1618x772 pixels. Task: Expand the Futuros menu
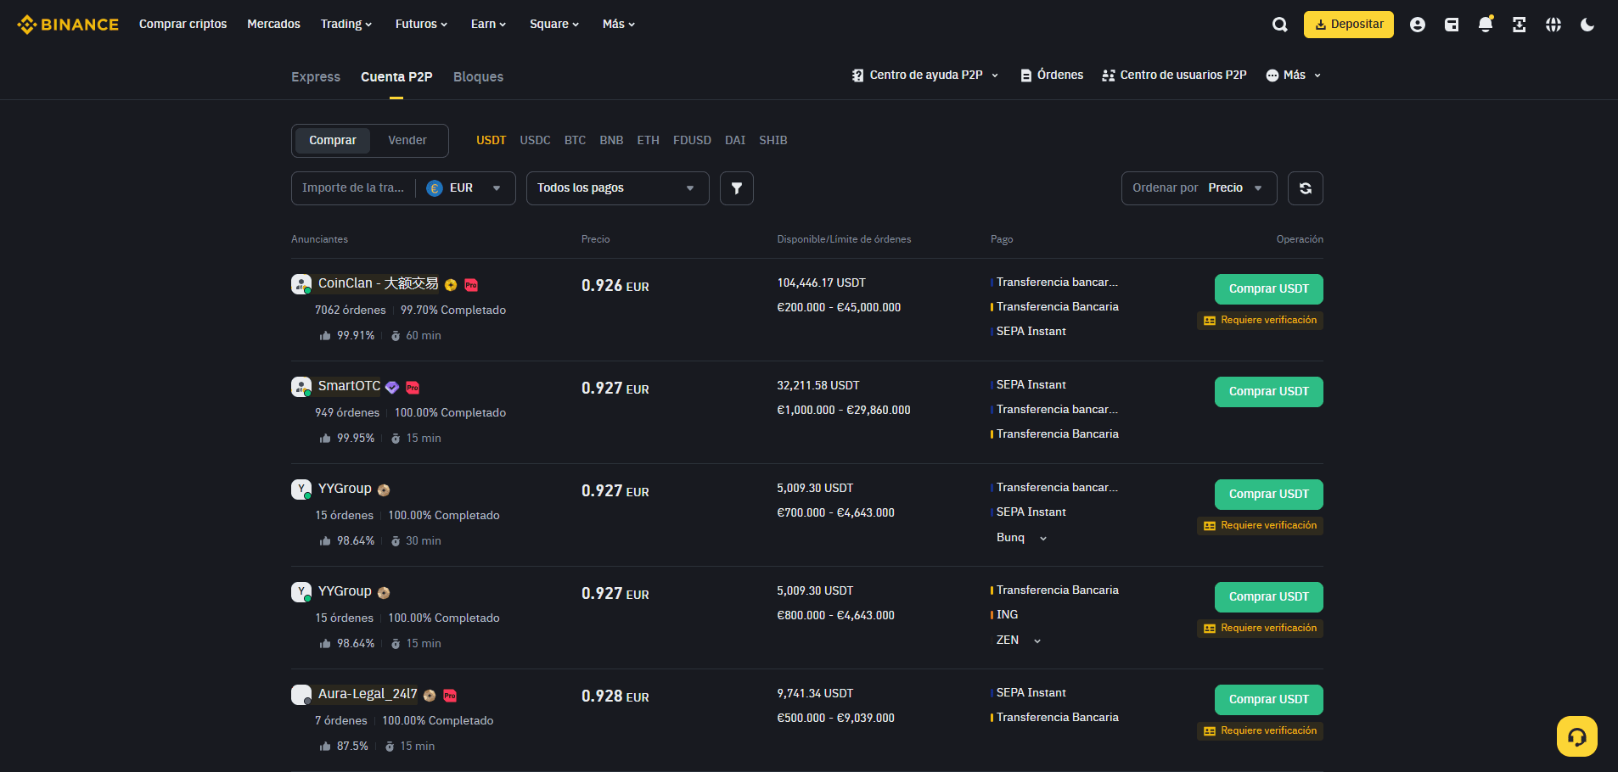[x=421, y=25]
